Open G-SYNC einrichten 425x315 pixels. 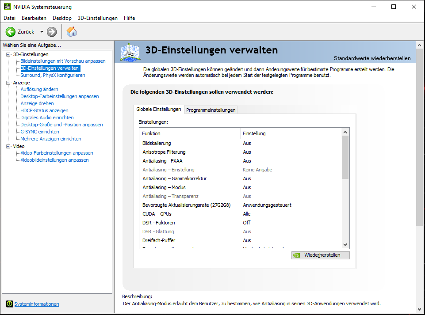pyautogui.click(x=40, y=131)
